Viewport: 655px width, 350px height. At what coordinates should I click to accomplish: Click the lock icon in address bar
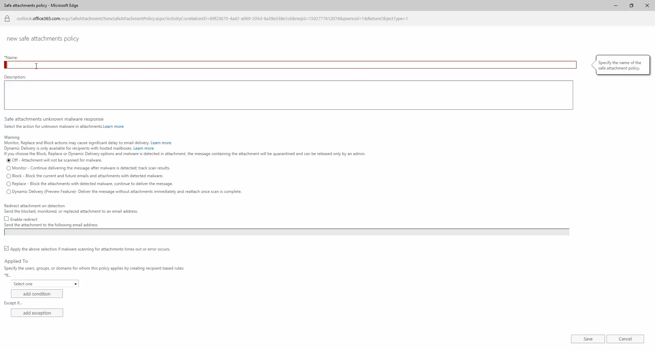(7, 19)
